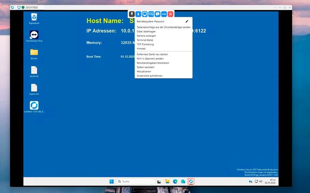Click the RustDesk icon on remote taskbar
This screenshot has height=193, width=310.
(191, 181)
